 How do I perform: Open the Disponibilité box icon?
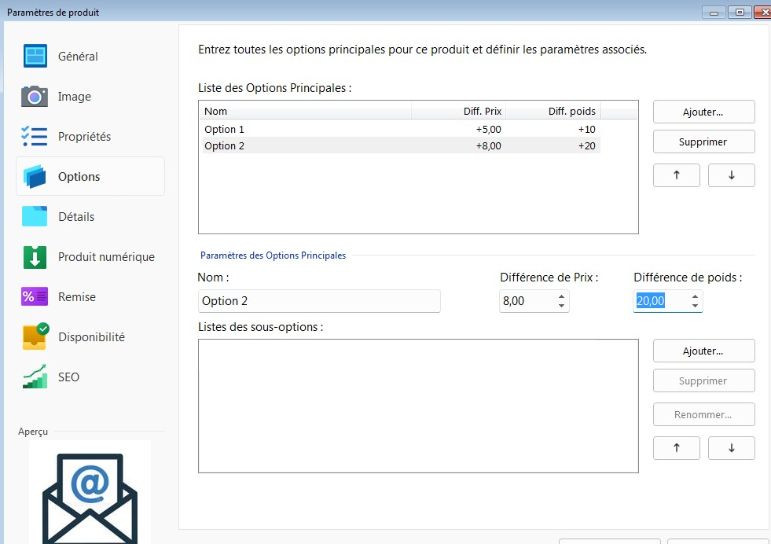35,337
